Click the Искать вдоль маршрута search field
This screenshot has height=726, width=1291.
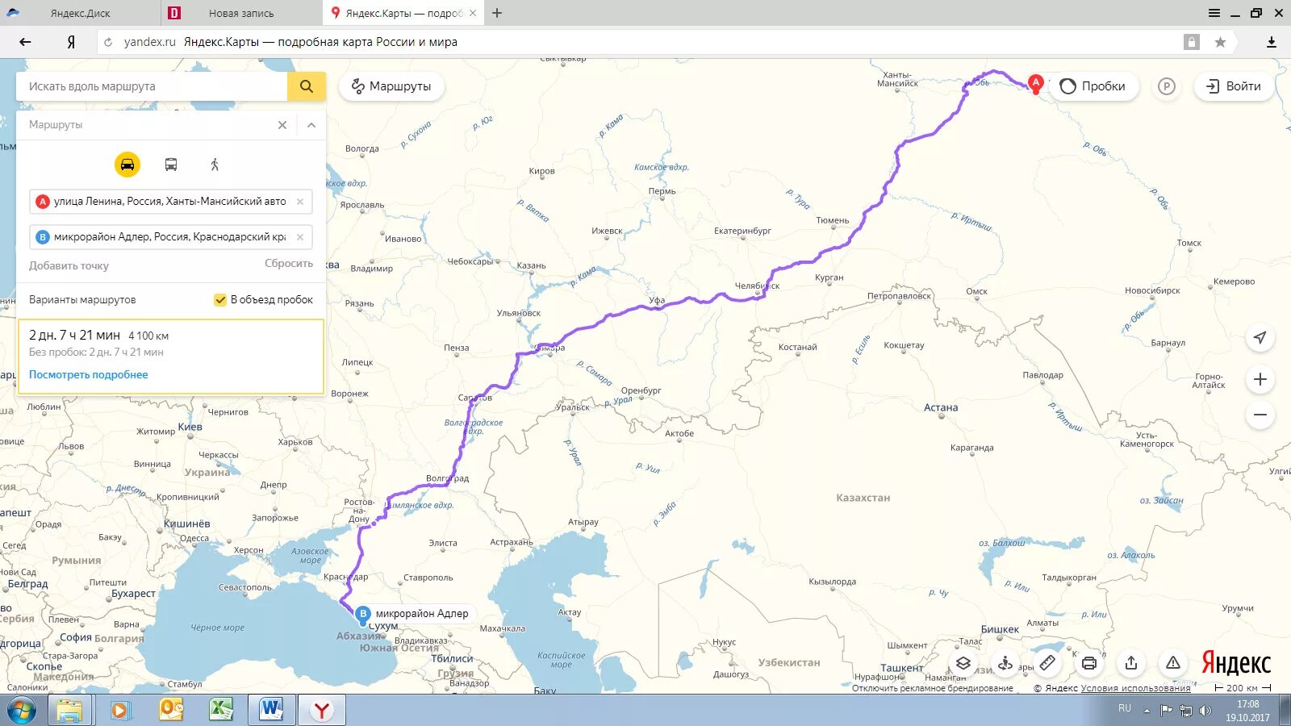(152, 86)
